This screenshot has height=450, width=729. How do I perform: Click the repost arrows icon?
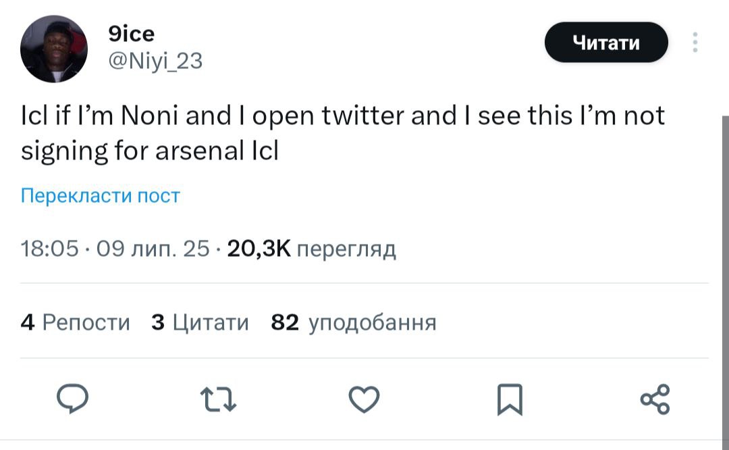pyautogui.click(x=220, y=399)
